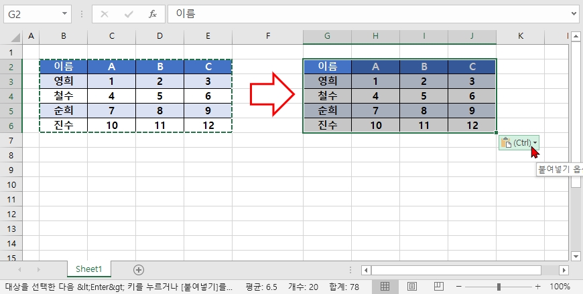Select row 1 header

(x=11, y=52)
